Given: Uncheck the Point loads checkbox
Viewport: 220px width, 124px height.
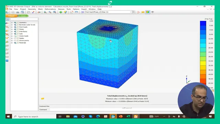Looking at the screenshot, I should [x=18, y=27].
